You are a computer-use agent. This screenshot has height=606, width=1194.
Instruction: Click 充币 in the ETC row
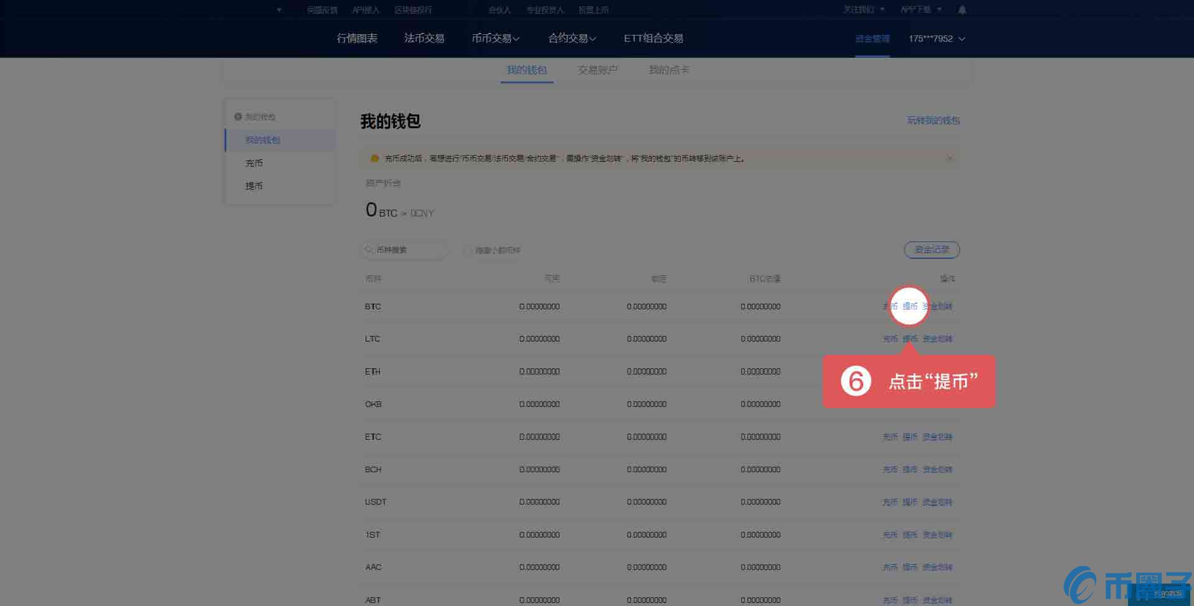(x=890, y=437)
